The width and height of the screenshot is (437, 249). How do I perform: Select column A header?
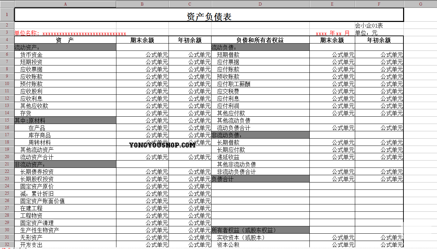click(x=65, y=4)
